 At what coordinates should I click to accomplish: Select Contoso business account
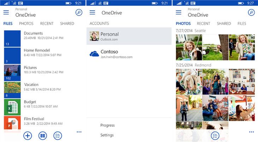point(129,54)
